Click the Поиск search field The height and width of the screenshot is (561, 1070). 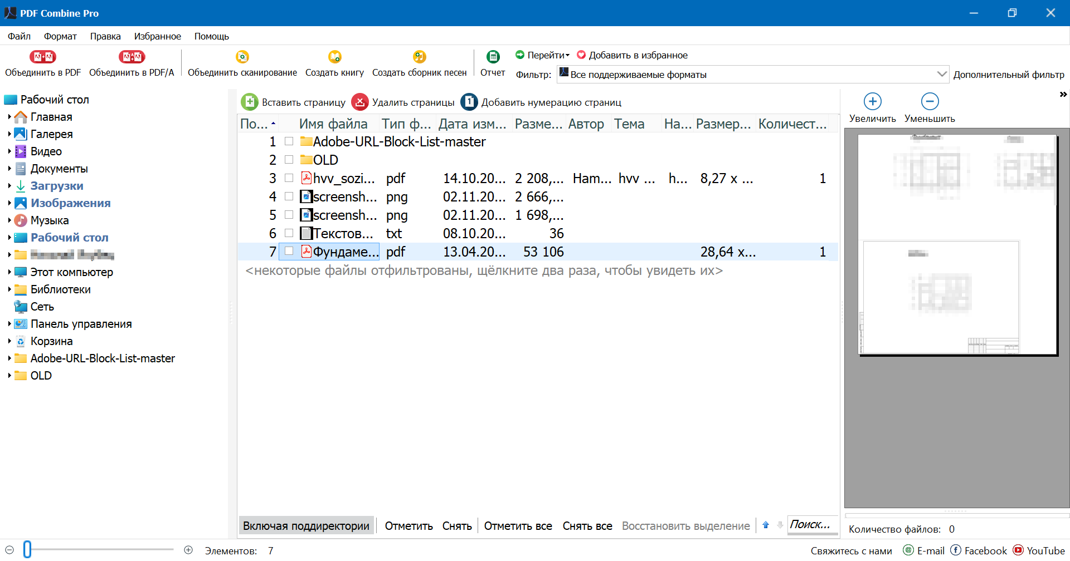813,525
